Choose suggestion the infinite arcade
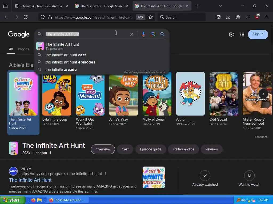Image resolution: width=273 pixels, height=204 pixels. [102, 69]
